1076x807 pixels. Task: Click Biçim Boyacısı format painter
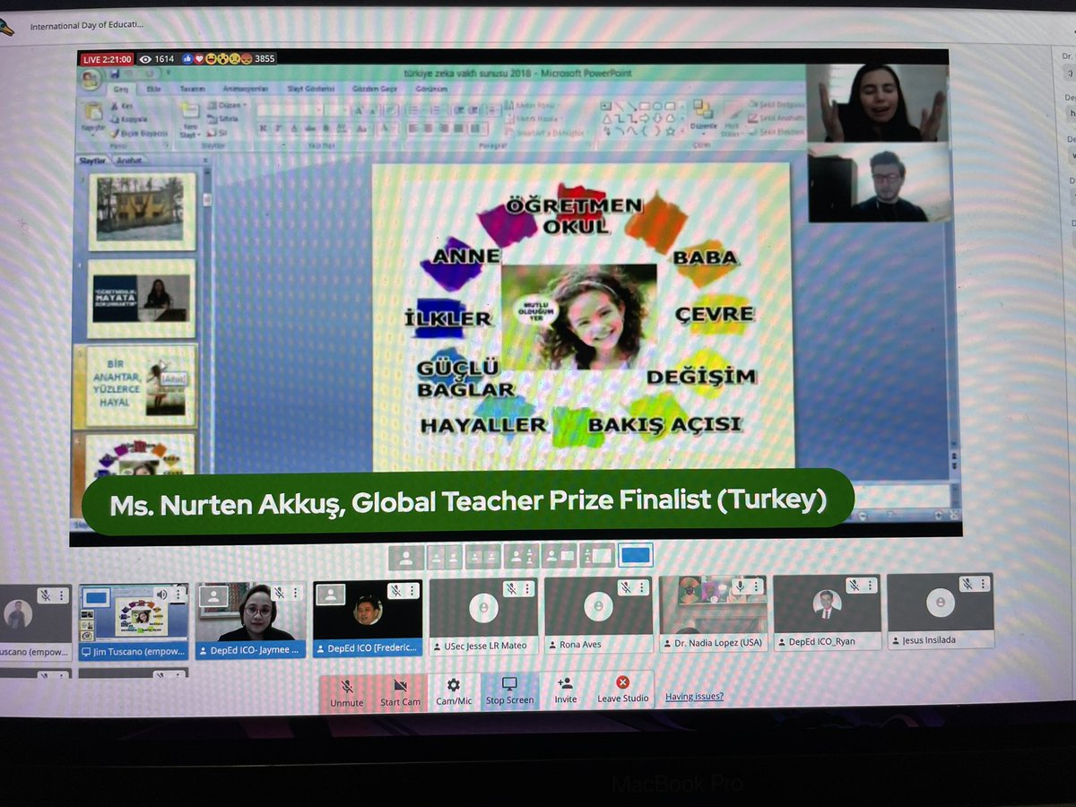(138, 133)
